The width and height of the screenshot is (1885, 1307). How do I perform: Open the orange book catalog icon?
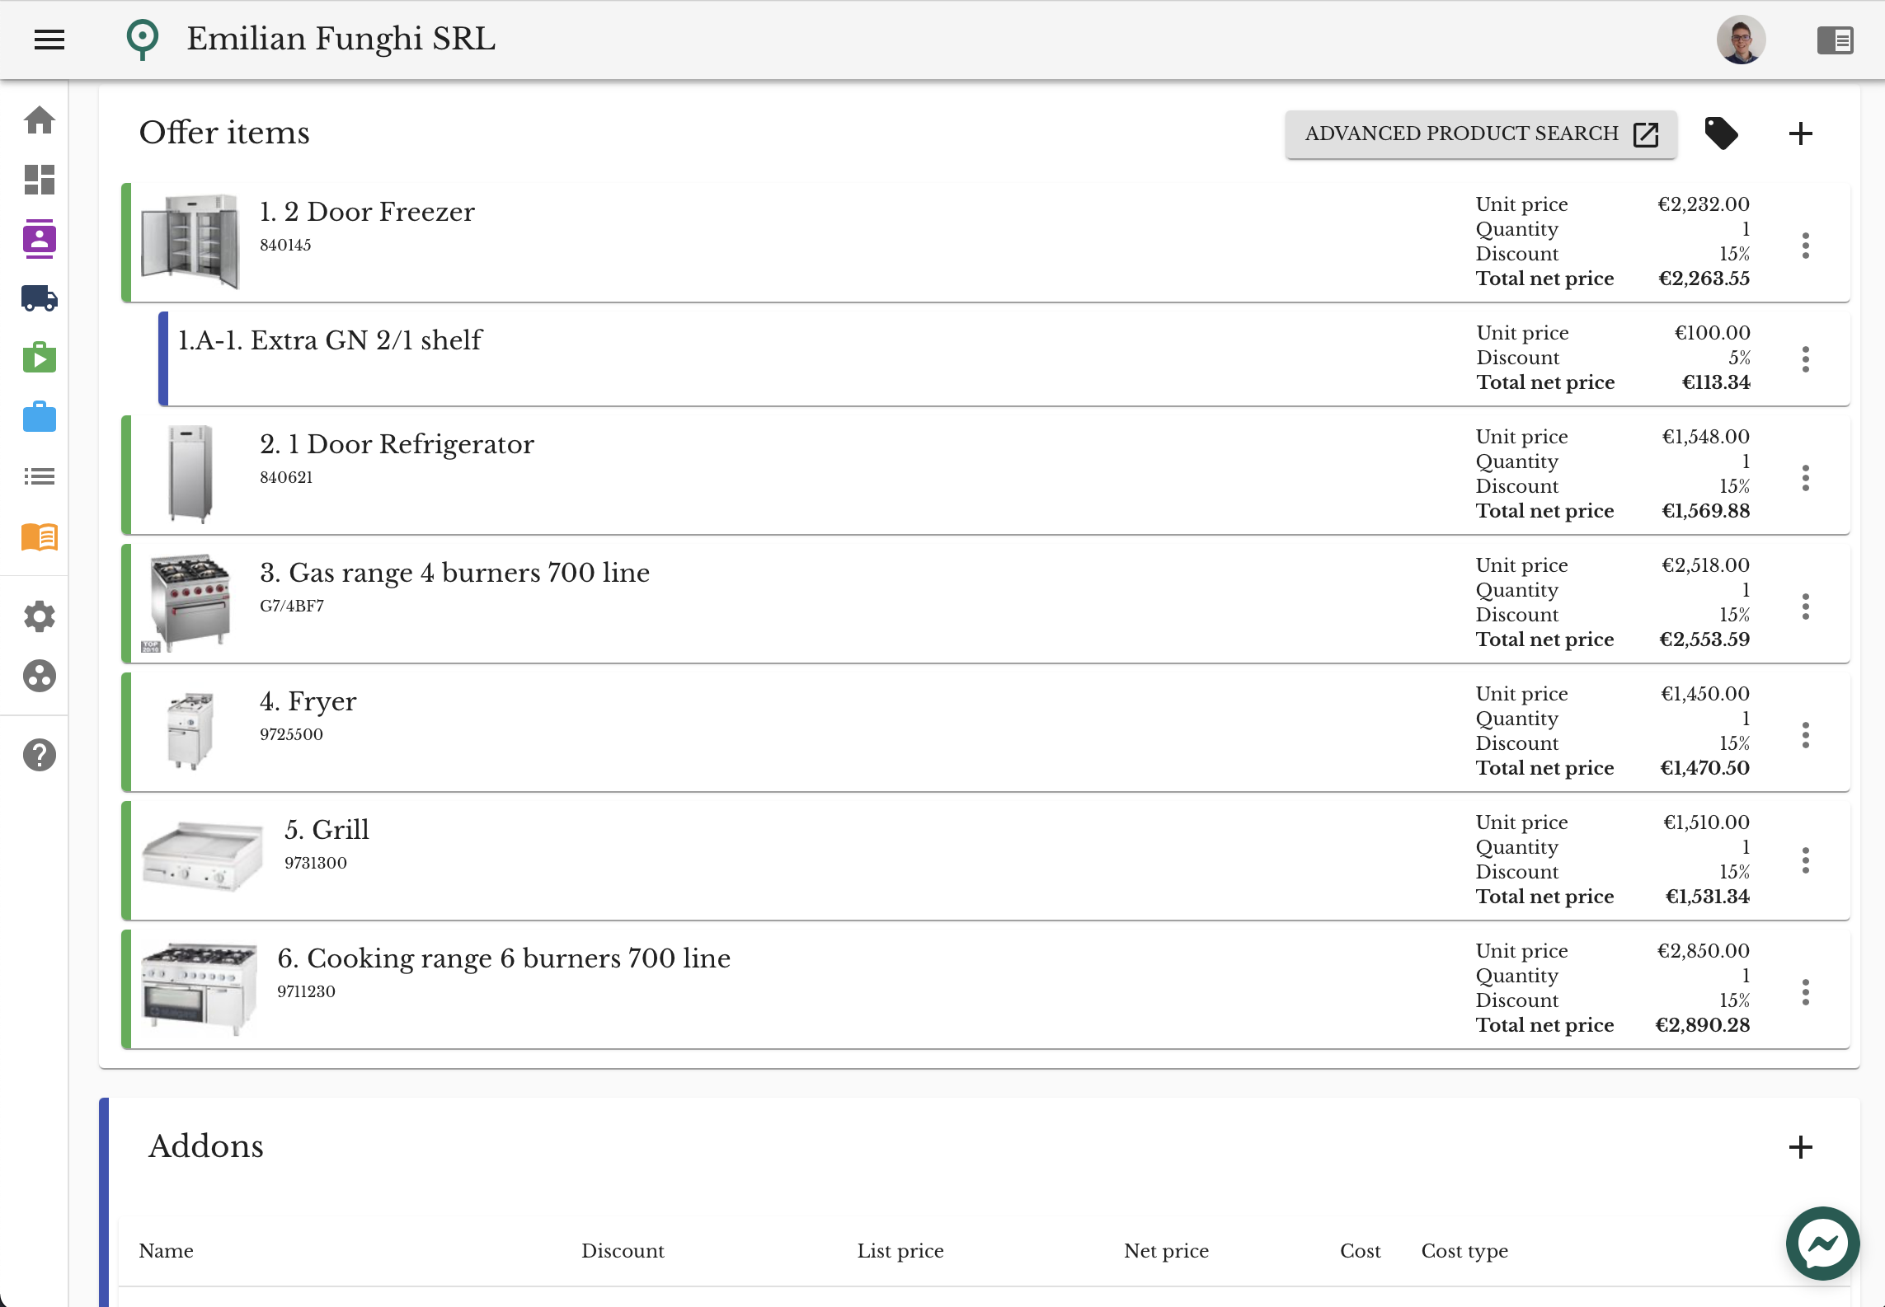[40, 537]
